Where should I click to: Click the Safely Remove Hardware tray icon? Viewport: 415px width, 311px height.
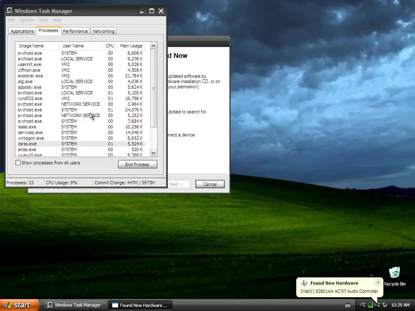tap(385, 305)
